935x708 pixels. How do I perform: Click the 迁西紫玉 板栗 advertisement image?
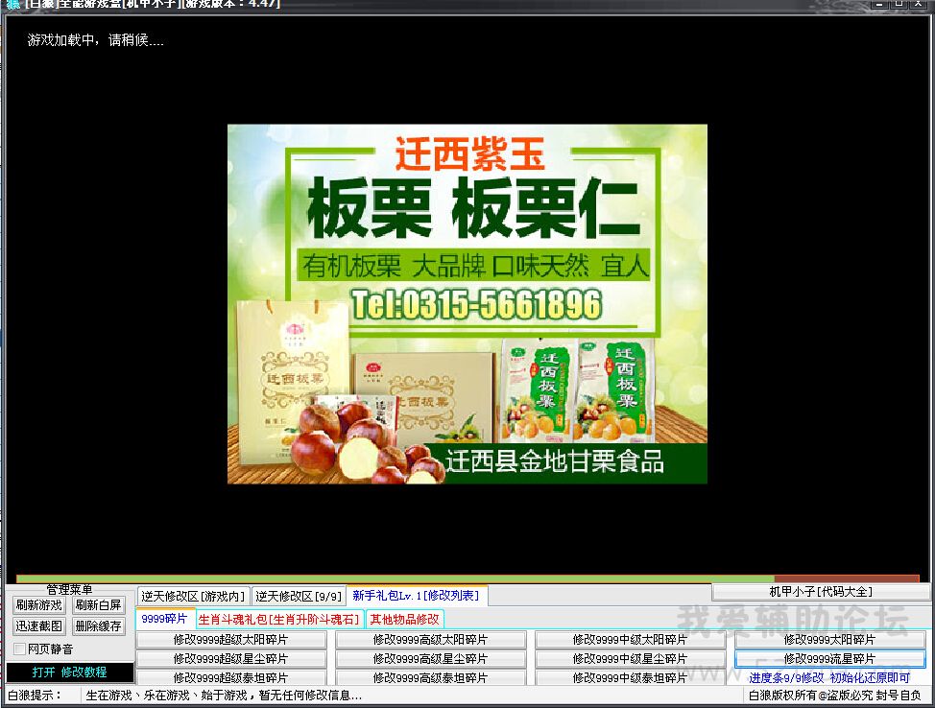[467, 304]
